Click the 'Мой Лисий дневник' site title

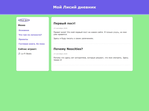[x=74, y=7]
